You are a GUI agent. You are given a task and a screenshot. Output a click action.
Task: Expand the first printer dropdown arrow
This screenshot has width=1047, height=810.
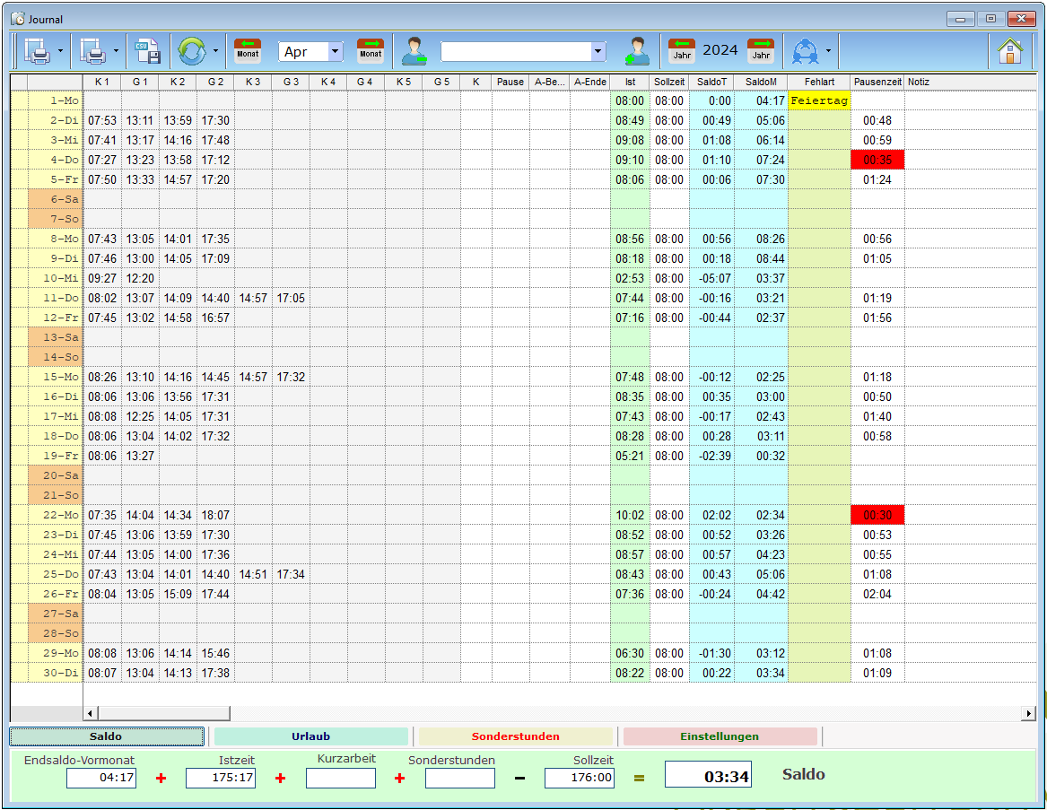click(61, 51)
